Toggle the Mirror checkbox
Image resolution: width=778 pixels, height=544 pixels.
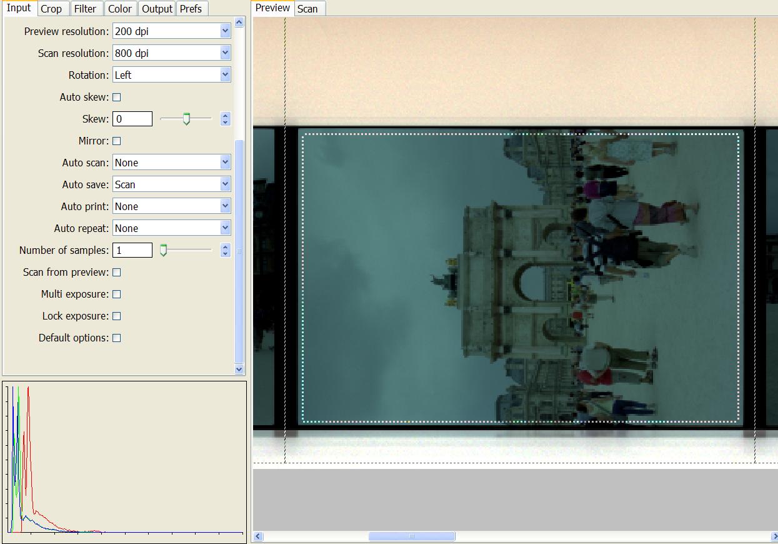116,141
